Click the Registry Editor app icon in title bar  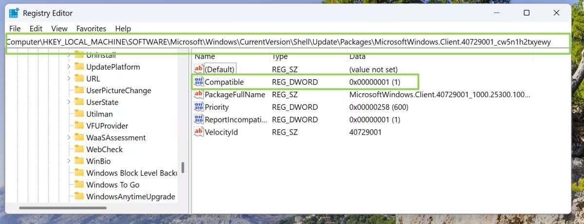point(15,13)
